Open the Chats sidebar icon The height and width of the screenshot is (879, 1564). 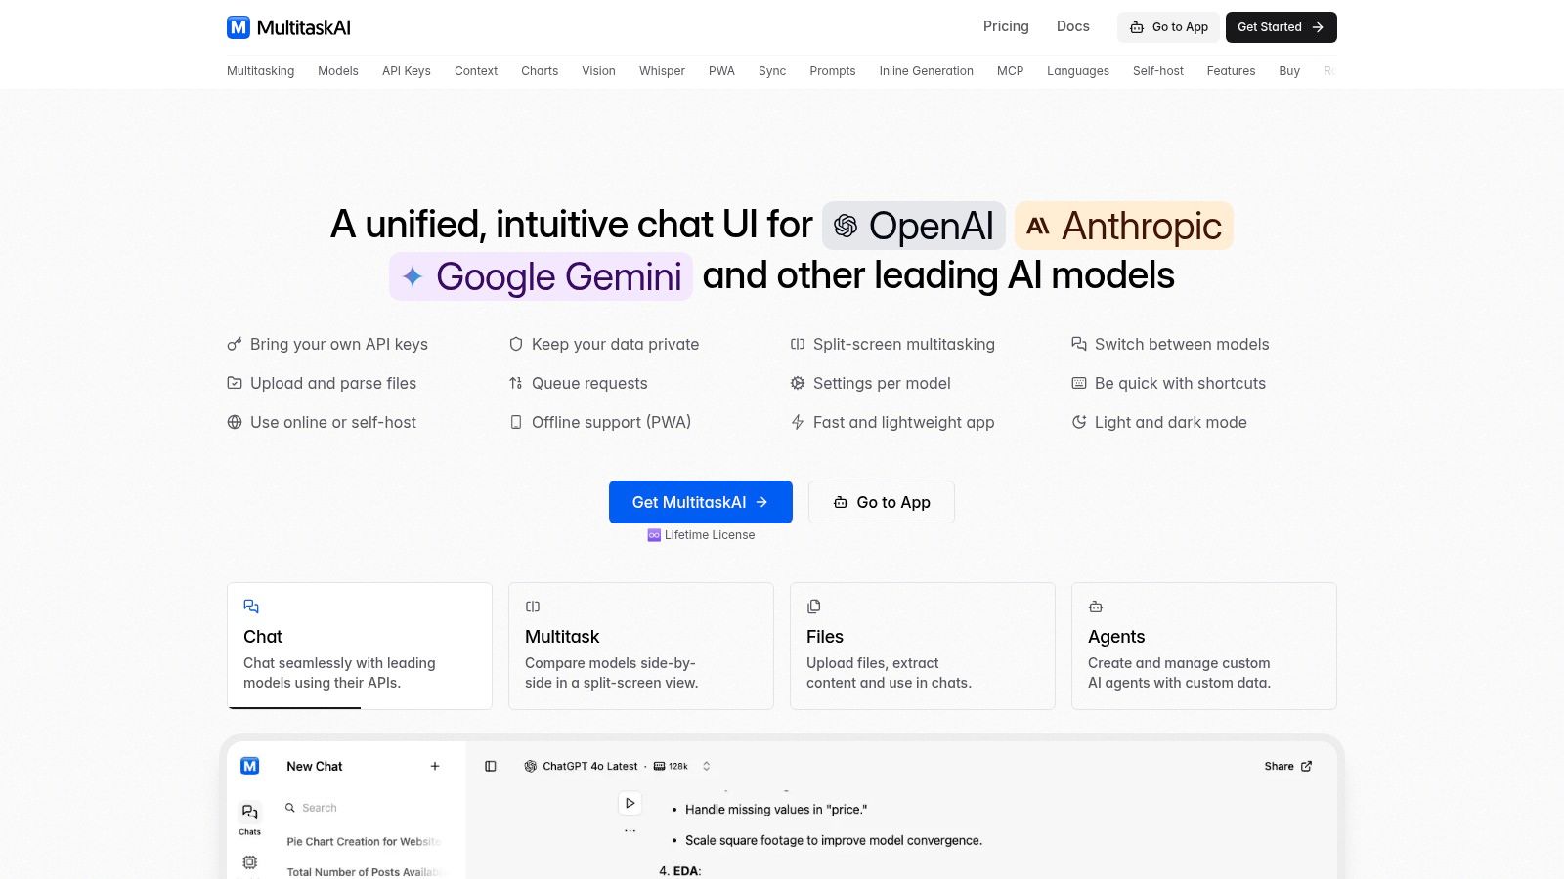(x=250, y=818)
